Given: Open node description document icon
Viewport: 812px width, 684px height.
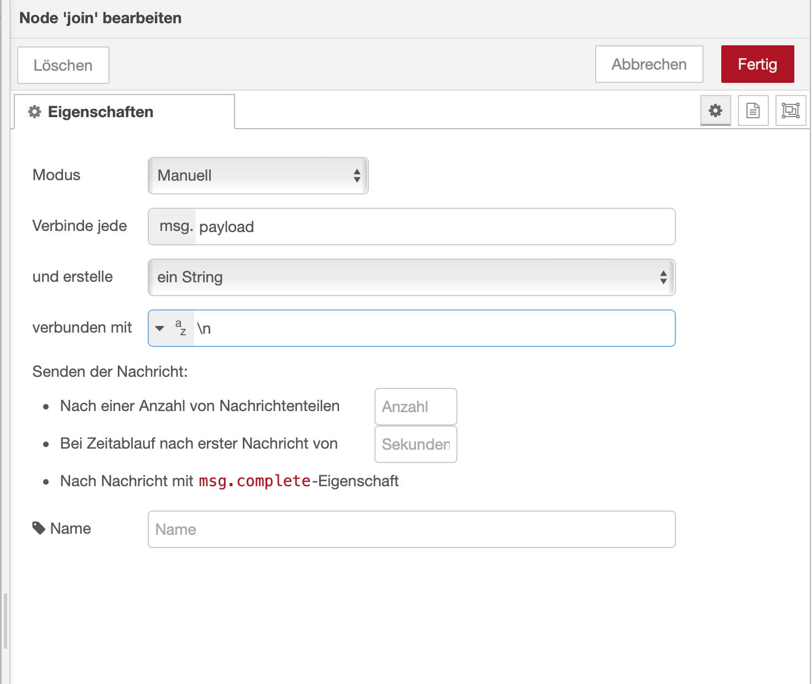Looking at the screenshot, I should tap(753, 111).
